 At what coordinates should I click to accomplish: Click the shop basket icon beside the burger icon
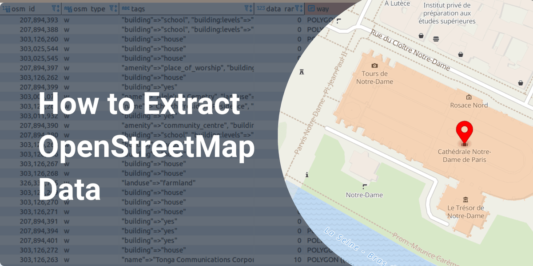(x=421, y=36)
